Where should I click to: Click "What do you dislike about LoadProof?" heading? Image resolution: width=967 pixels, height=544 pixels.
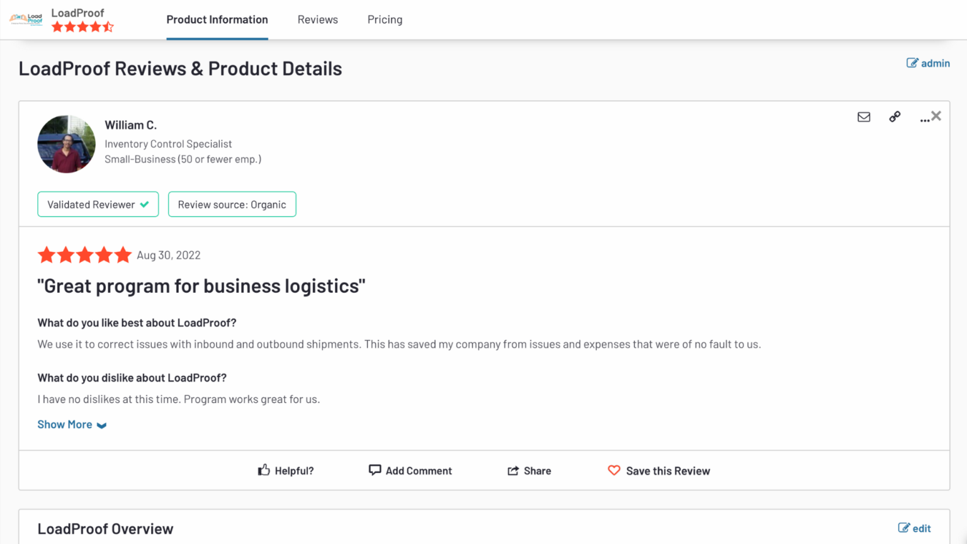point(132,378)
